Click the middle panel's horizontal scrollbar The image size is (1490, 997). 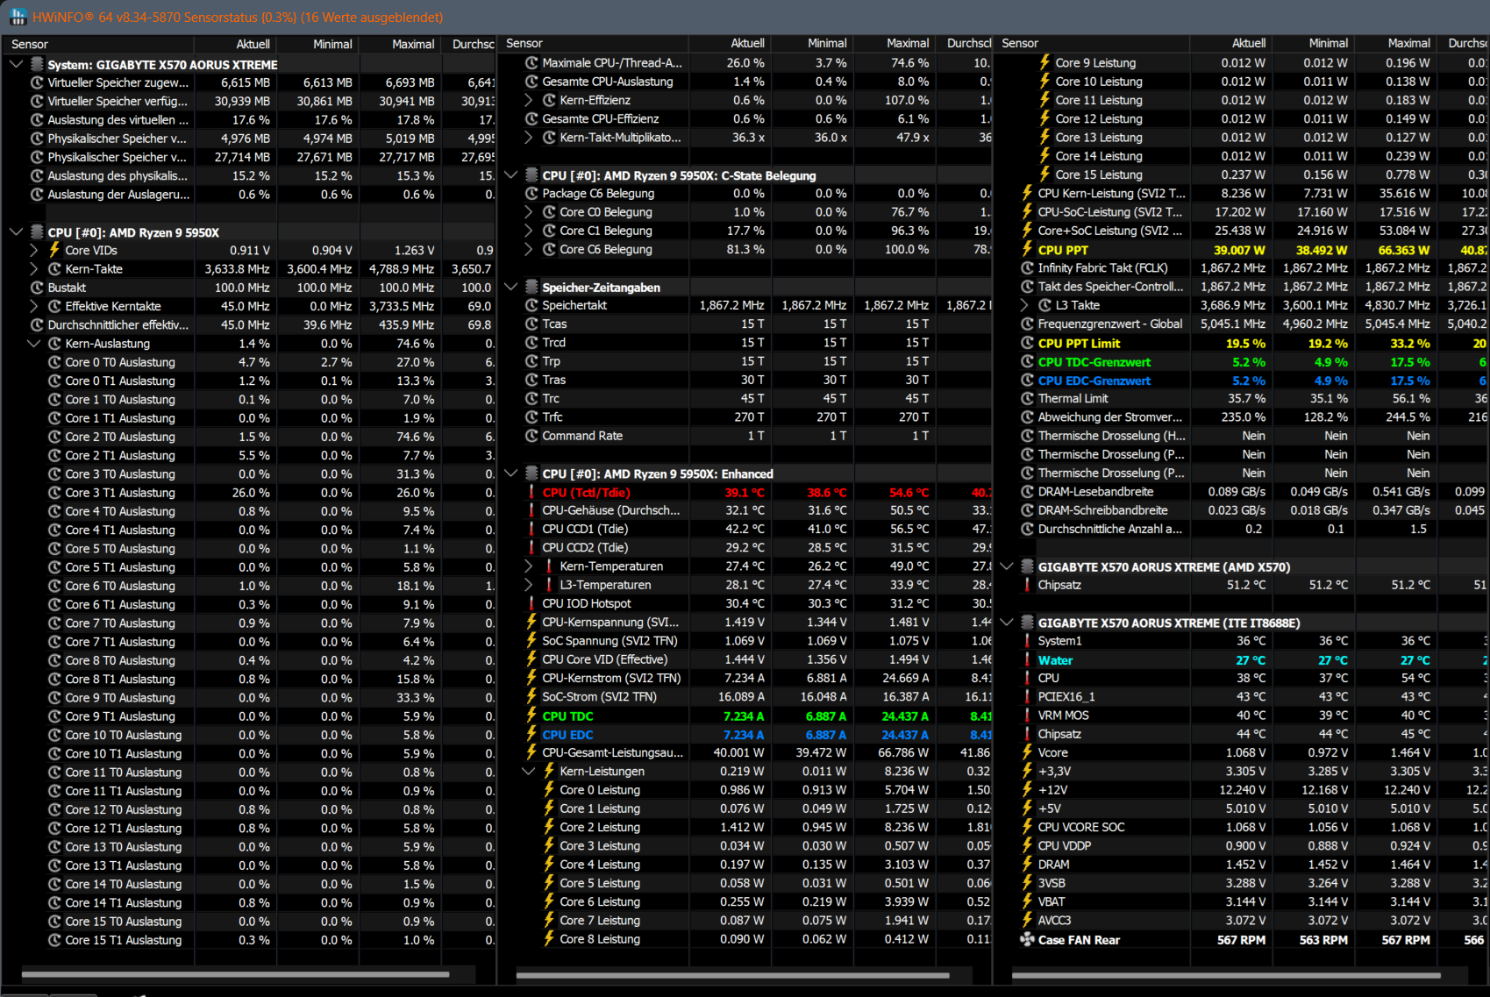(732, 975)
